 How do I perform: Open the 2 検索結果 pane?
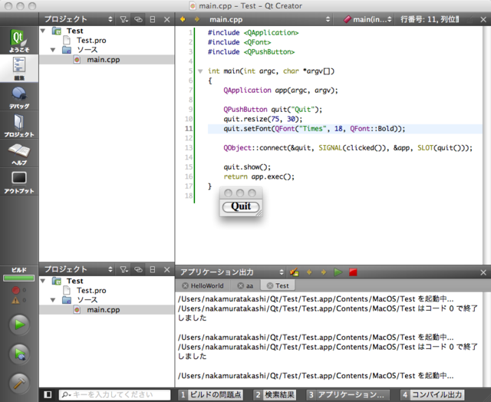[x=275, y=394]
